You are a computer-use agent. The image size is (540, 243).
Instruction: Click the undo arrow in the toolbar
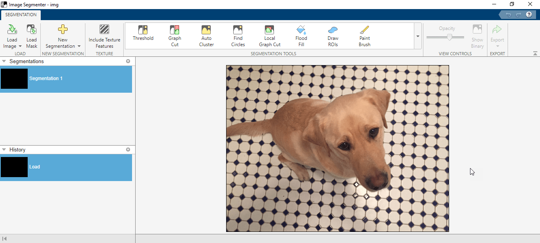(508, 14)
